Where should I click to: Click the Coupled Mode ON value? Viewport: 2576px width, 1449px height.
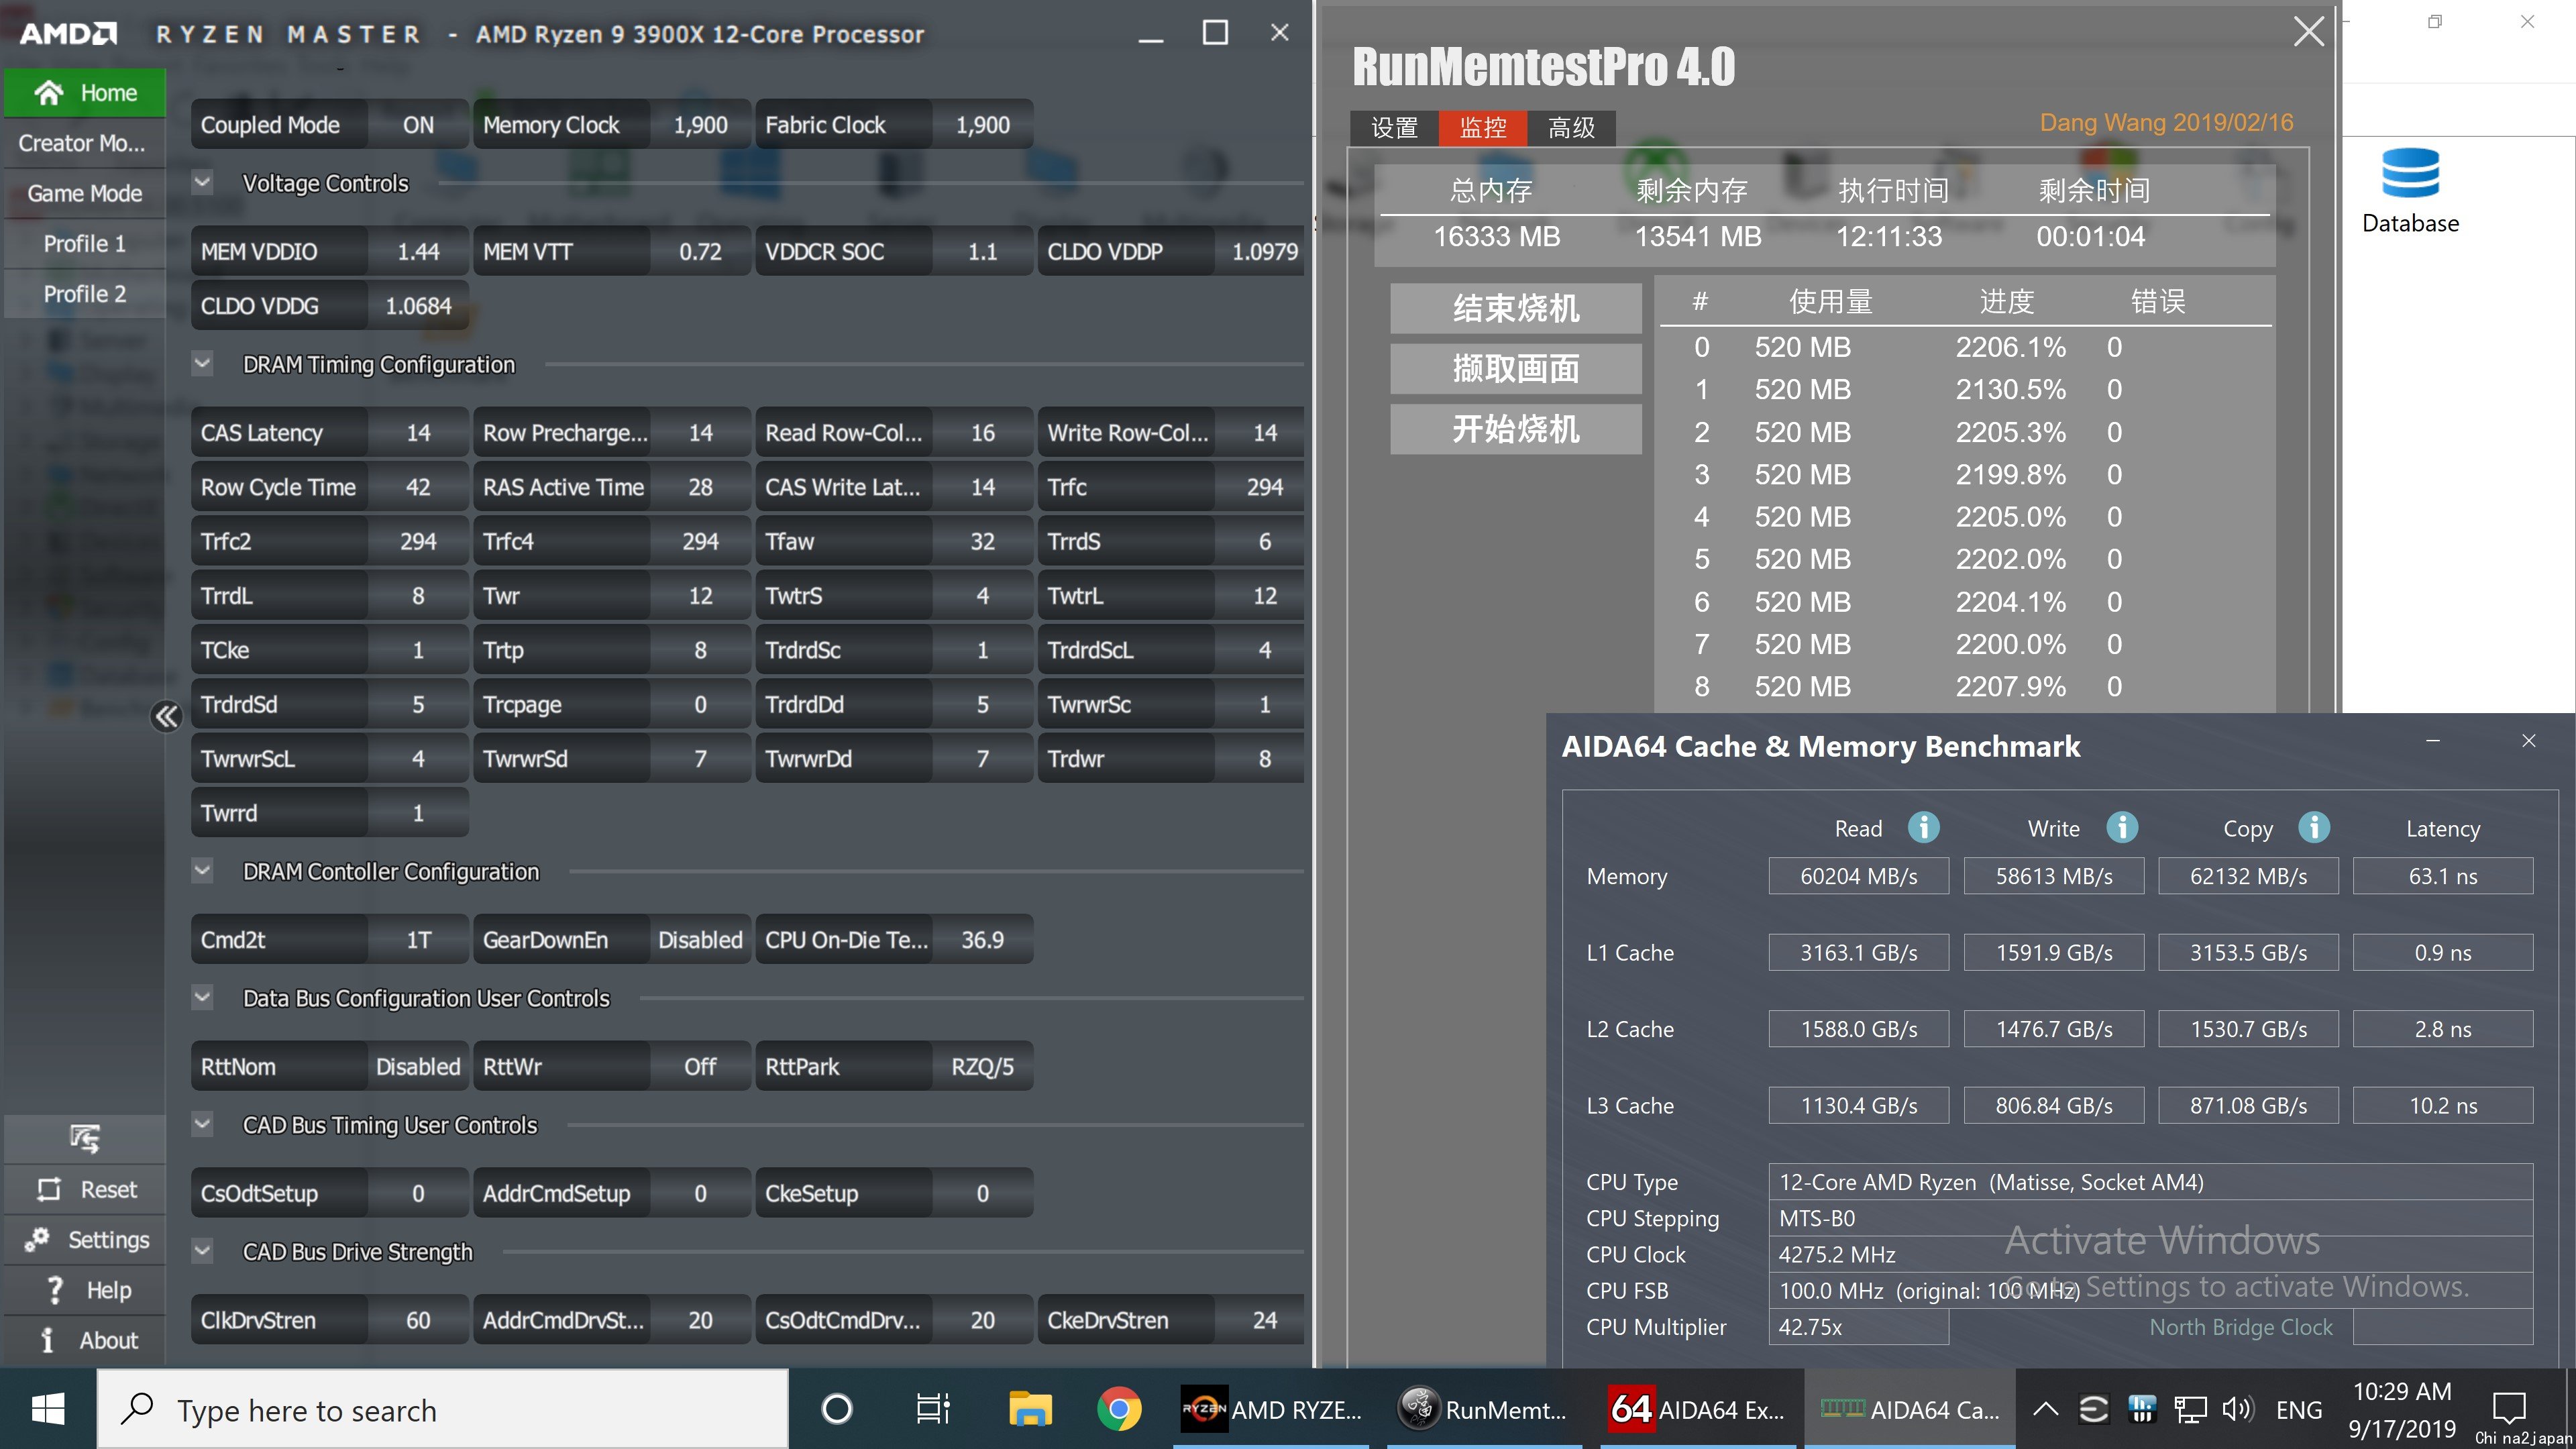coord(418,125)
